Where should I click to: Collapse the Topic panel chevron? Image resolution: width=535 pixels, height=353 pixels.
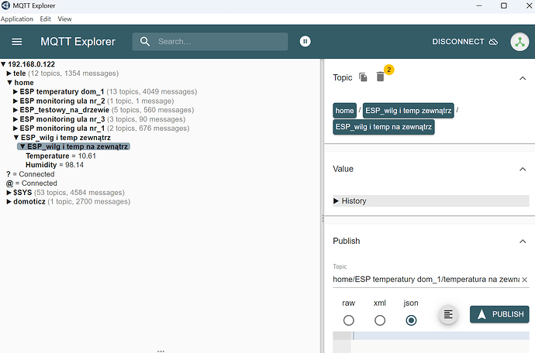[523, 78]
